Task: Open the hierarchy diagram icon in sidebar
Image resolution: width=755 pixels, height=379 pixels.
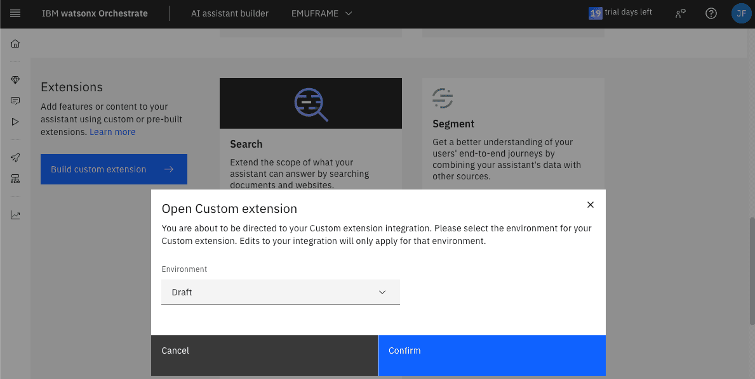Action: click(x=15, y=179)
